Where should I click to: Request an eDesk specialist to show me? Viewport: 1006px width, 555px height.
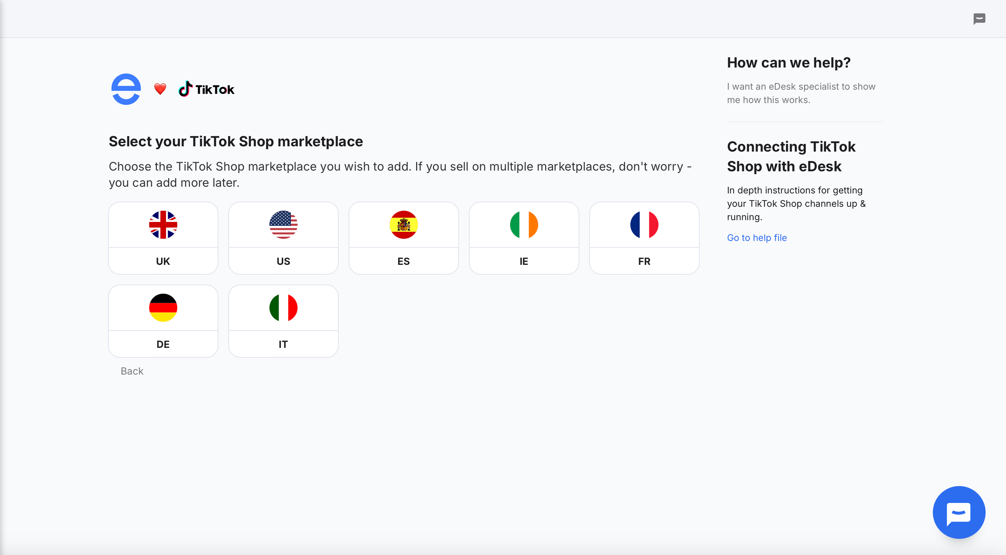[801, 93]
